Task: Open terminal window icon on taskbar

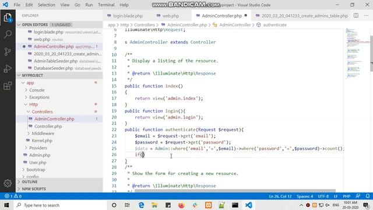Action: tap(235, 205)
